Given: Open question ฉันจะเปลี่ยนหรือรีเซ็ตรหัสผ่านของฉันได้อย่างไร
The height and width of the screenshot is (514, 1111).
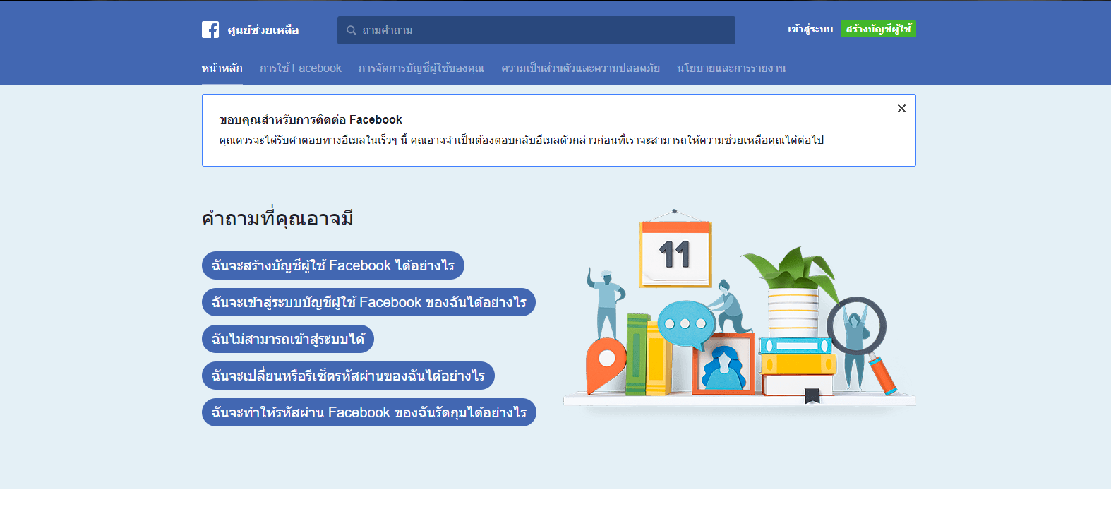Looking at the screenshot, I should 348,376.
